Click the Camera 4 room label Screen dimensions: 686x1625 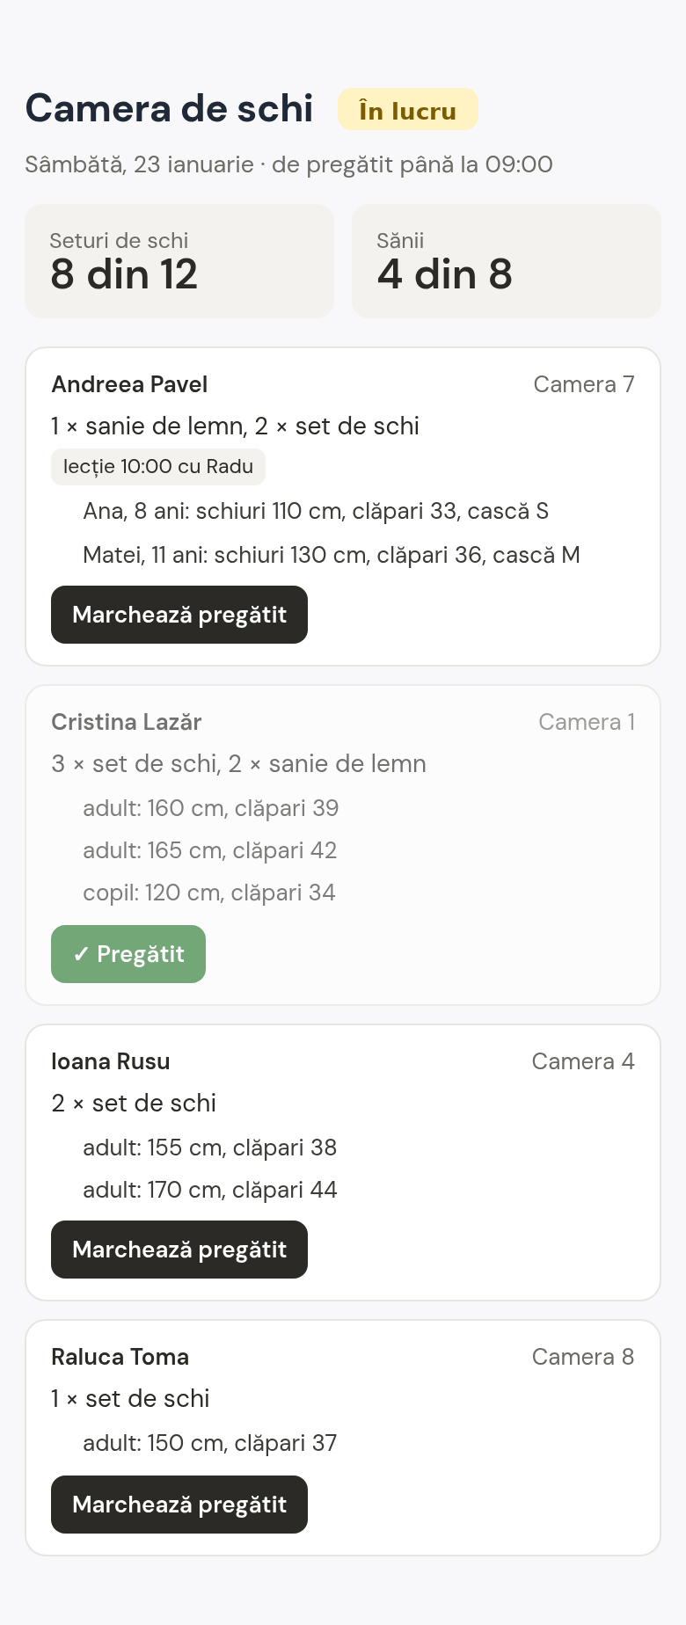(x=583, y=1061)
